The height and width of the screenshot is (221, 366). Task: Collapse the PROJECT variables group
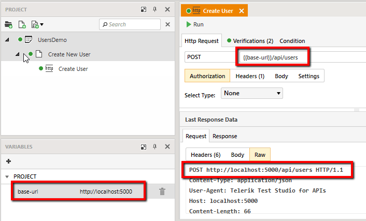[7, 176]
